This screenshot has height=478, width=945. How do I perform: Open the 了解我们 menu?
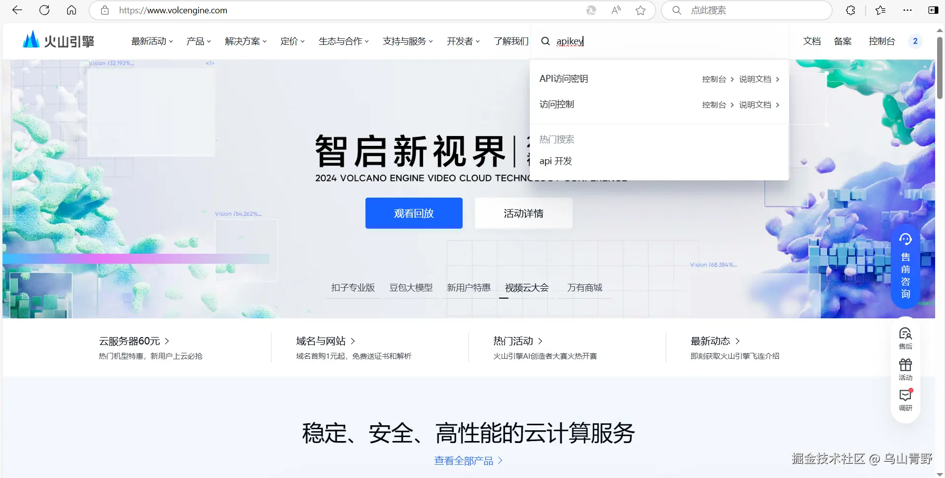(511, 41)
